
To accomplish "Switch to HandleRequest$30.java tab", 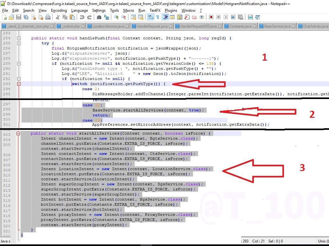I will click(198, 26).
